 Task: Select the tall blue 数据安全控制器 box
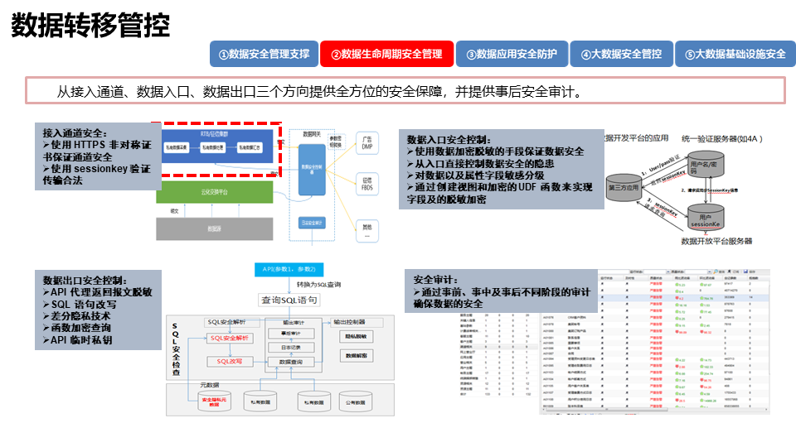pyautogui.click(x=312, y=170)
